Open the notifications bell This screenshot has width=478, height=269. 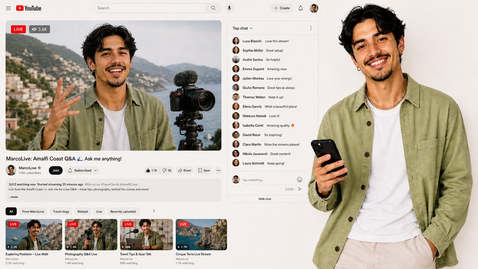pyautogui.click(x=301, y=8)
